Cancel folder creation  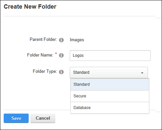43,118
